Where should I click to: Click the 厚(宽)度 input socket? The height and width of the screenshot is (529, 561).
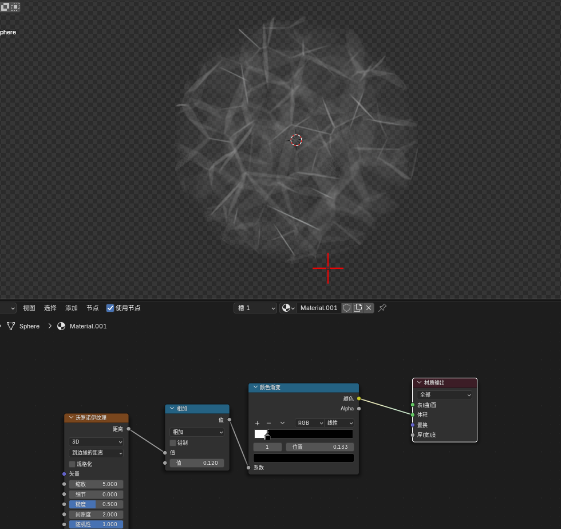point(413,435)
